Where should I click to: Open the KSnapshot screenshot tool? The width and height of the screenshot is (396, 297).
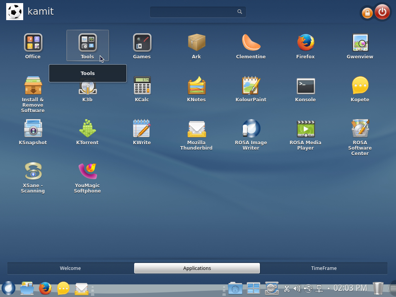[x=33, y=132]
